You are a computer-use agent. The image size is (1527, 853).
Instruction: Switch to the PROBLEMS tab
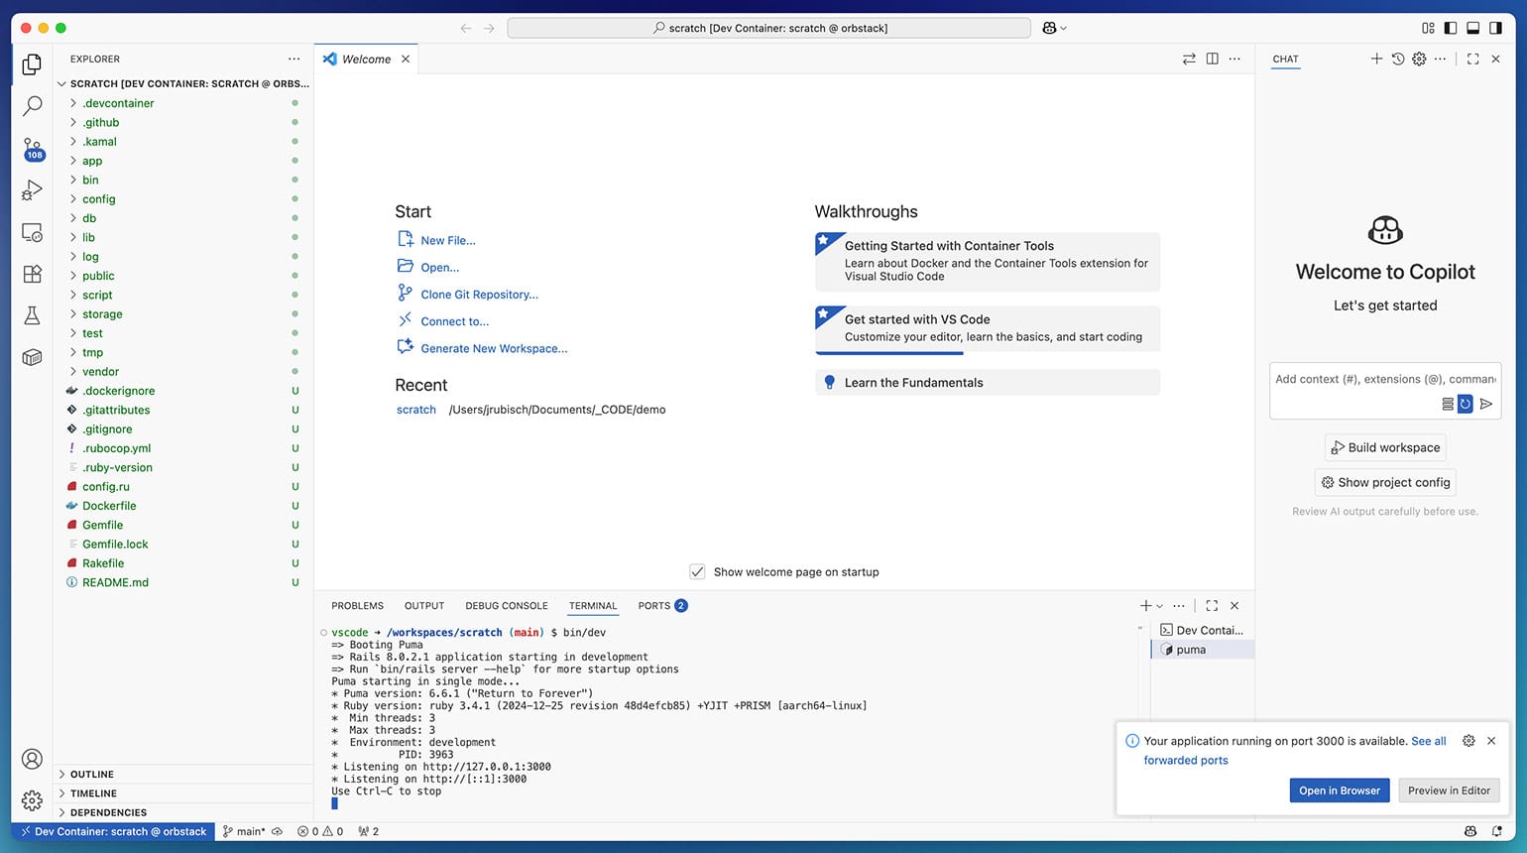click(357, 606)
